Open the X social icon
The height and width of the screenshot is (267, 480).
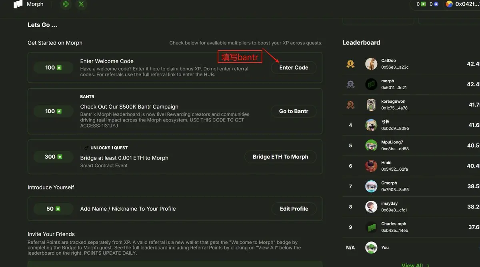[x=82, y=4]
